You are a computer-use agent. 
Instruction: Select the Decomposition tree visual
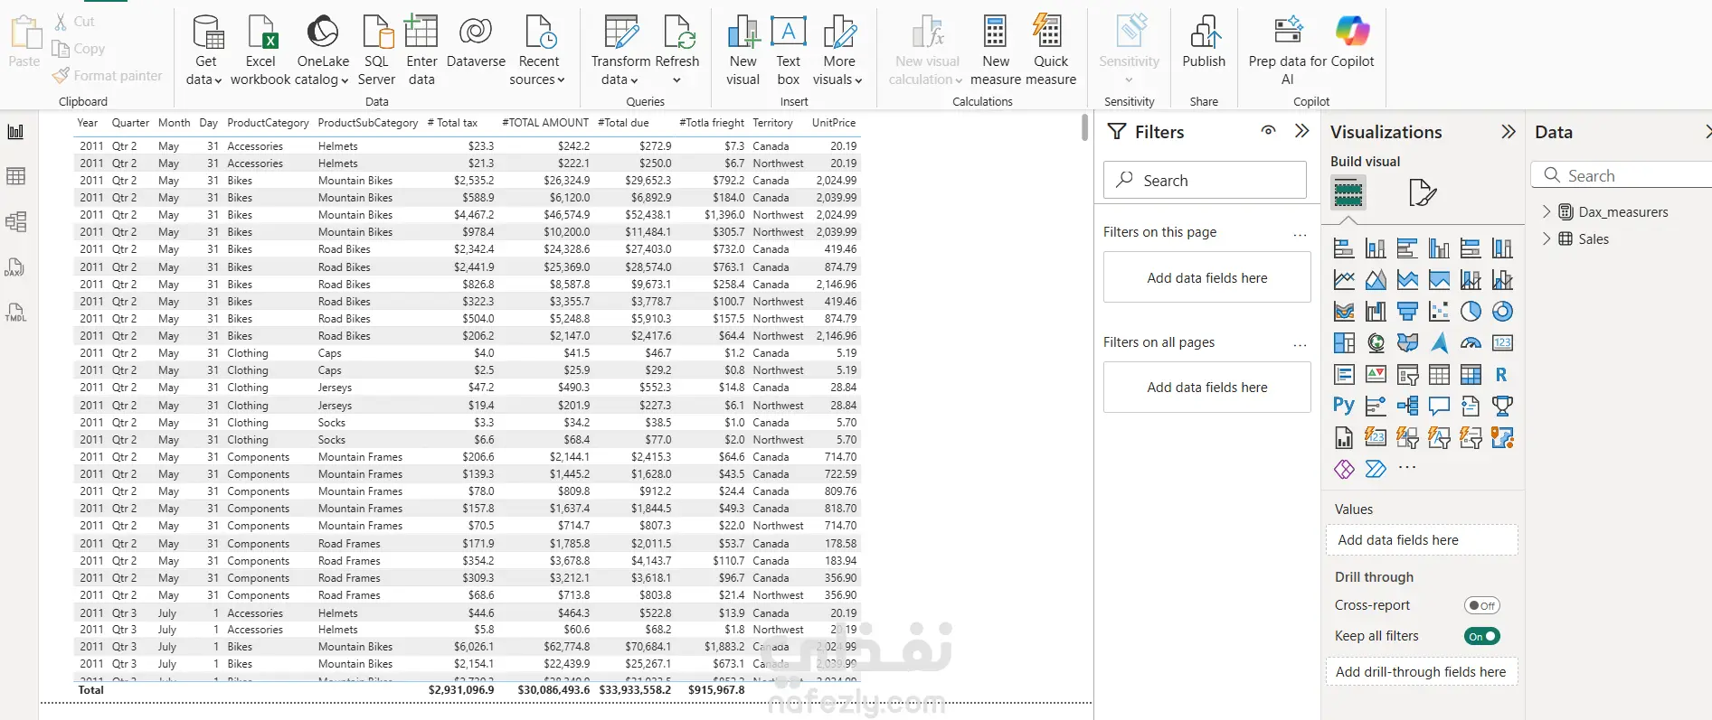(1407, 406)
